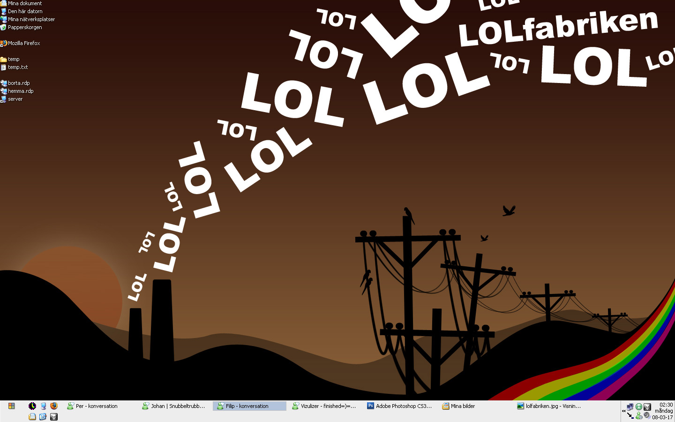Select the Den här datorn desktop icon
This screenshot has height=422, width=675.
point(22,11)
